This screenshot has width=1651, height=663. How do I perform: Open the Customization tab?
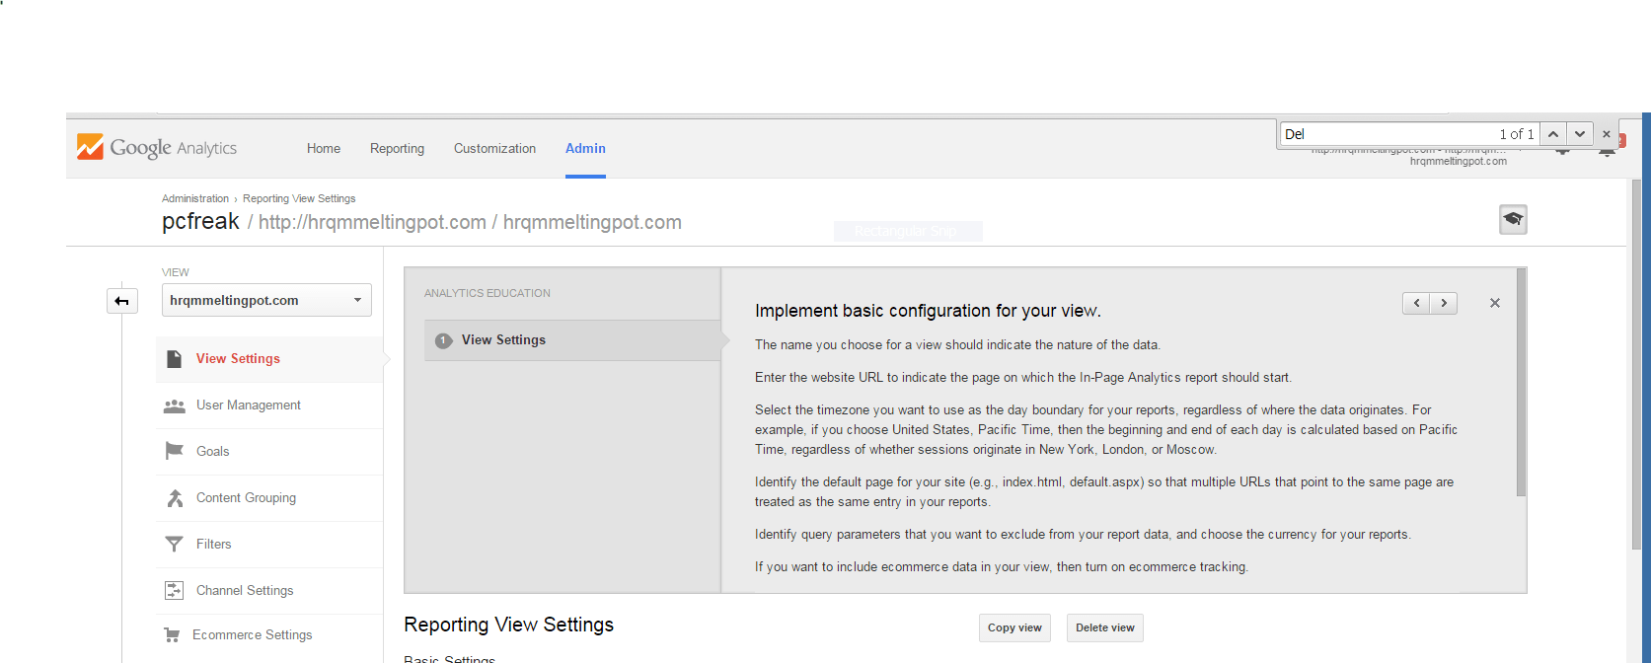tap(494, 149)
